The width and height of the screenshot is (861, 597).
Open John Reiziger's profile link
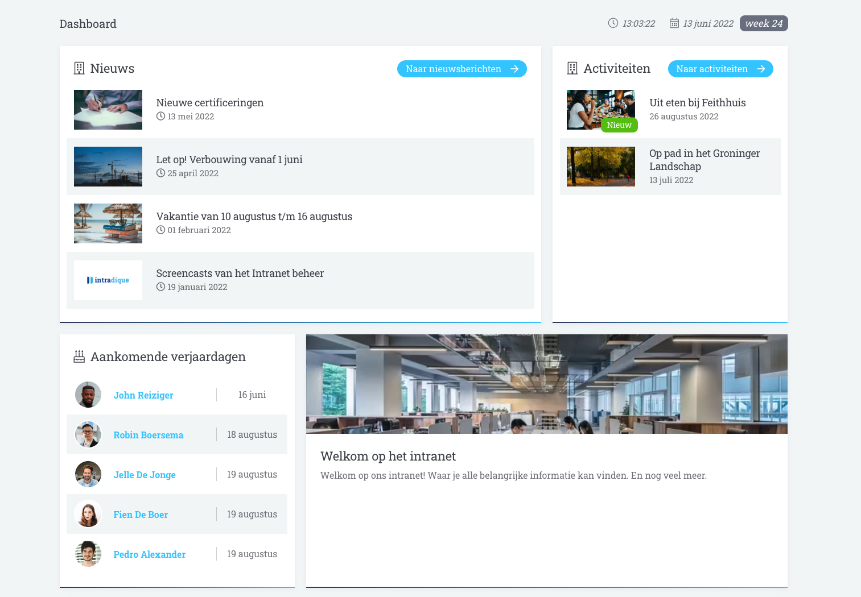click(x=143, y=395)
